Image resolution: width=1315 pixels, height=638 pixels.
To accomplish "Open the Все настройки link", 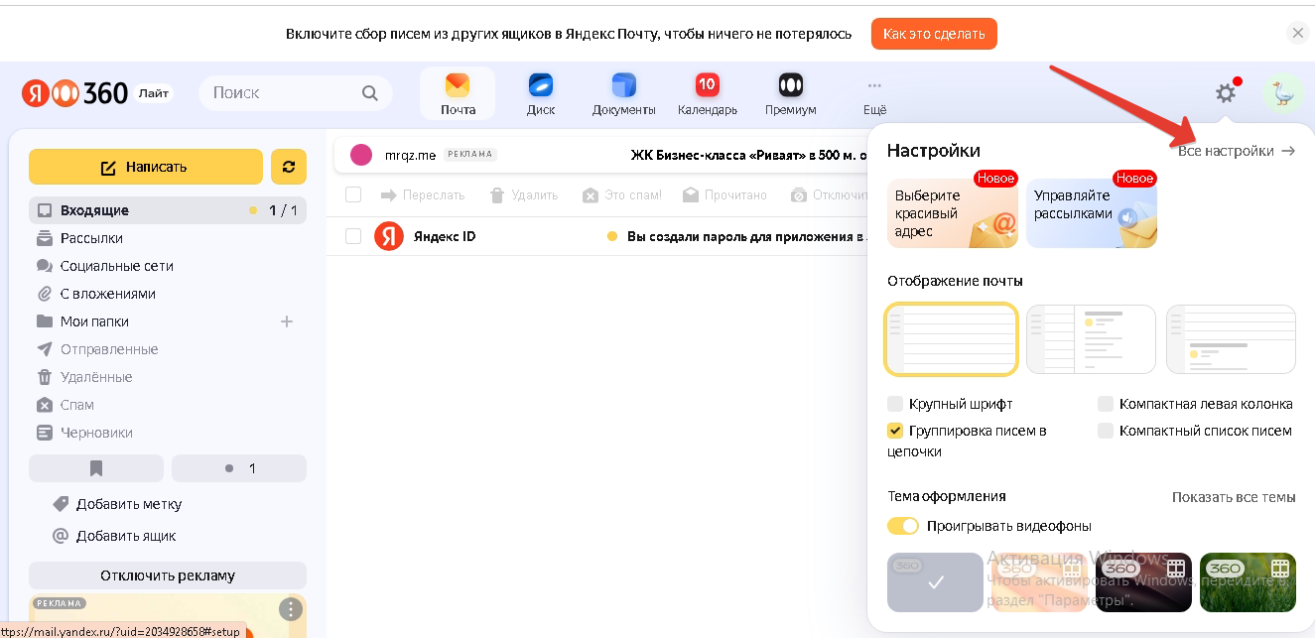I will (1237, 151).
